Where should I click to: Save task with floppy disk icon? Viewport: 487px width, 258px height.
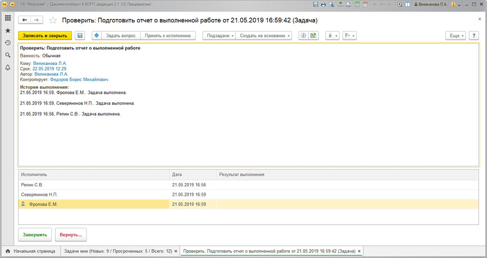click(80, 36)
